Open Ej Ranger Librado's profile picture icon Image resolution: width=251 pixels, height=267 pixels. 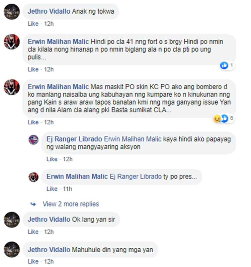(33, 140)
